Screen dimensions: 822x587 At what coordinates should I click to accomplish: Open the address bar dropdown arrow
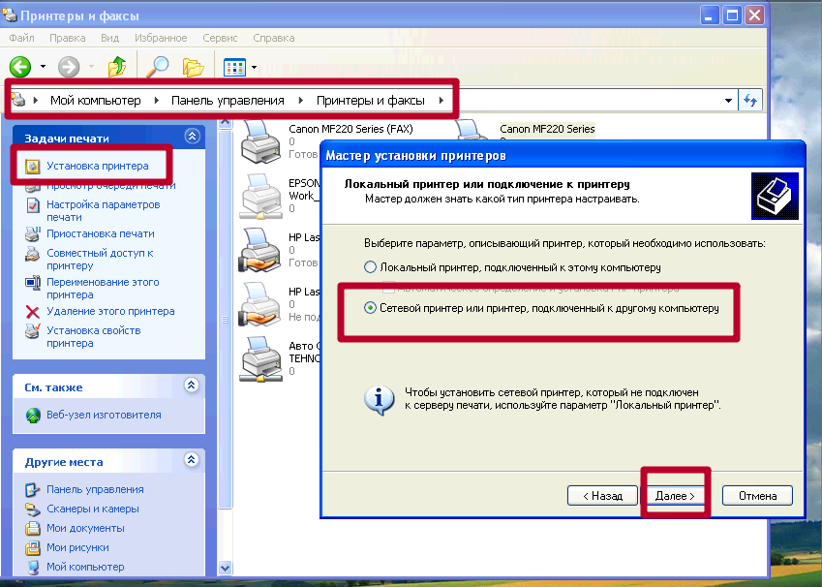(729, 99)
